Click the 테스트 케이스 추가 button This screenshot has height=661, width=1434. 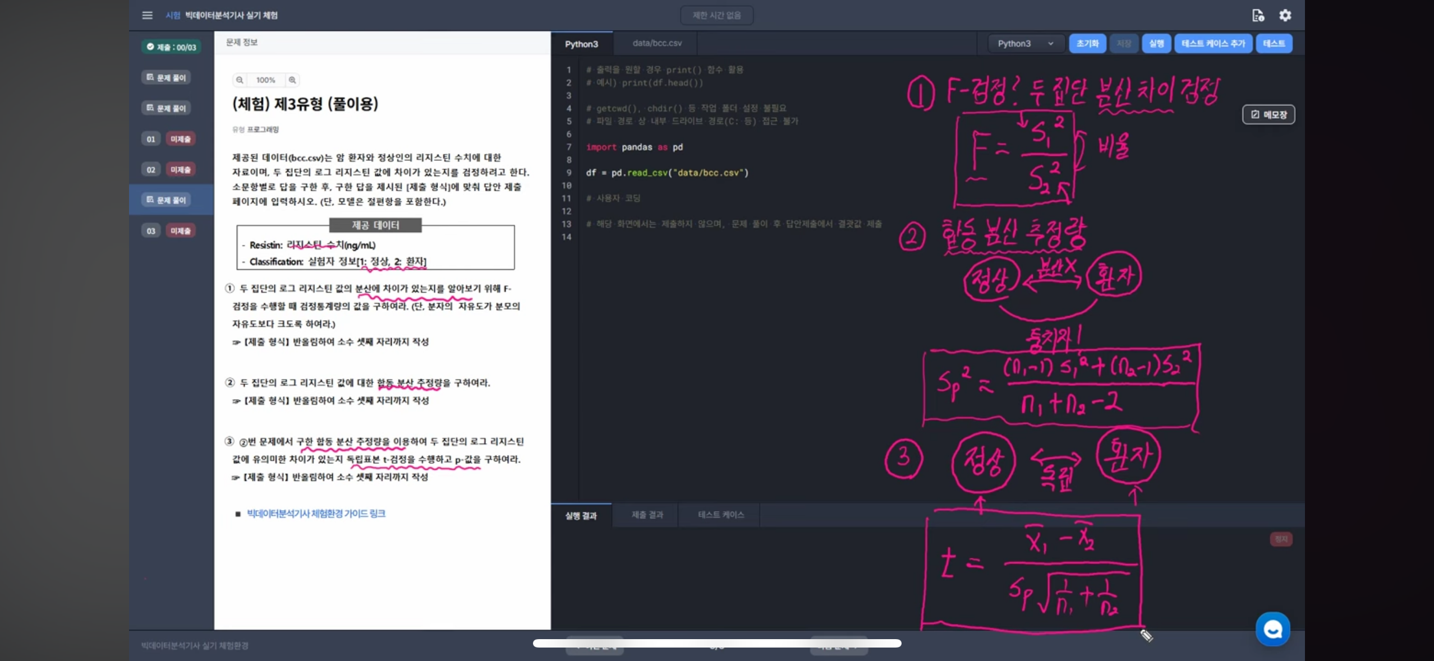tap(1213, 43)
